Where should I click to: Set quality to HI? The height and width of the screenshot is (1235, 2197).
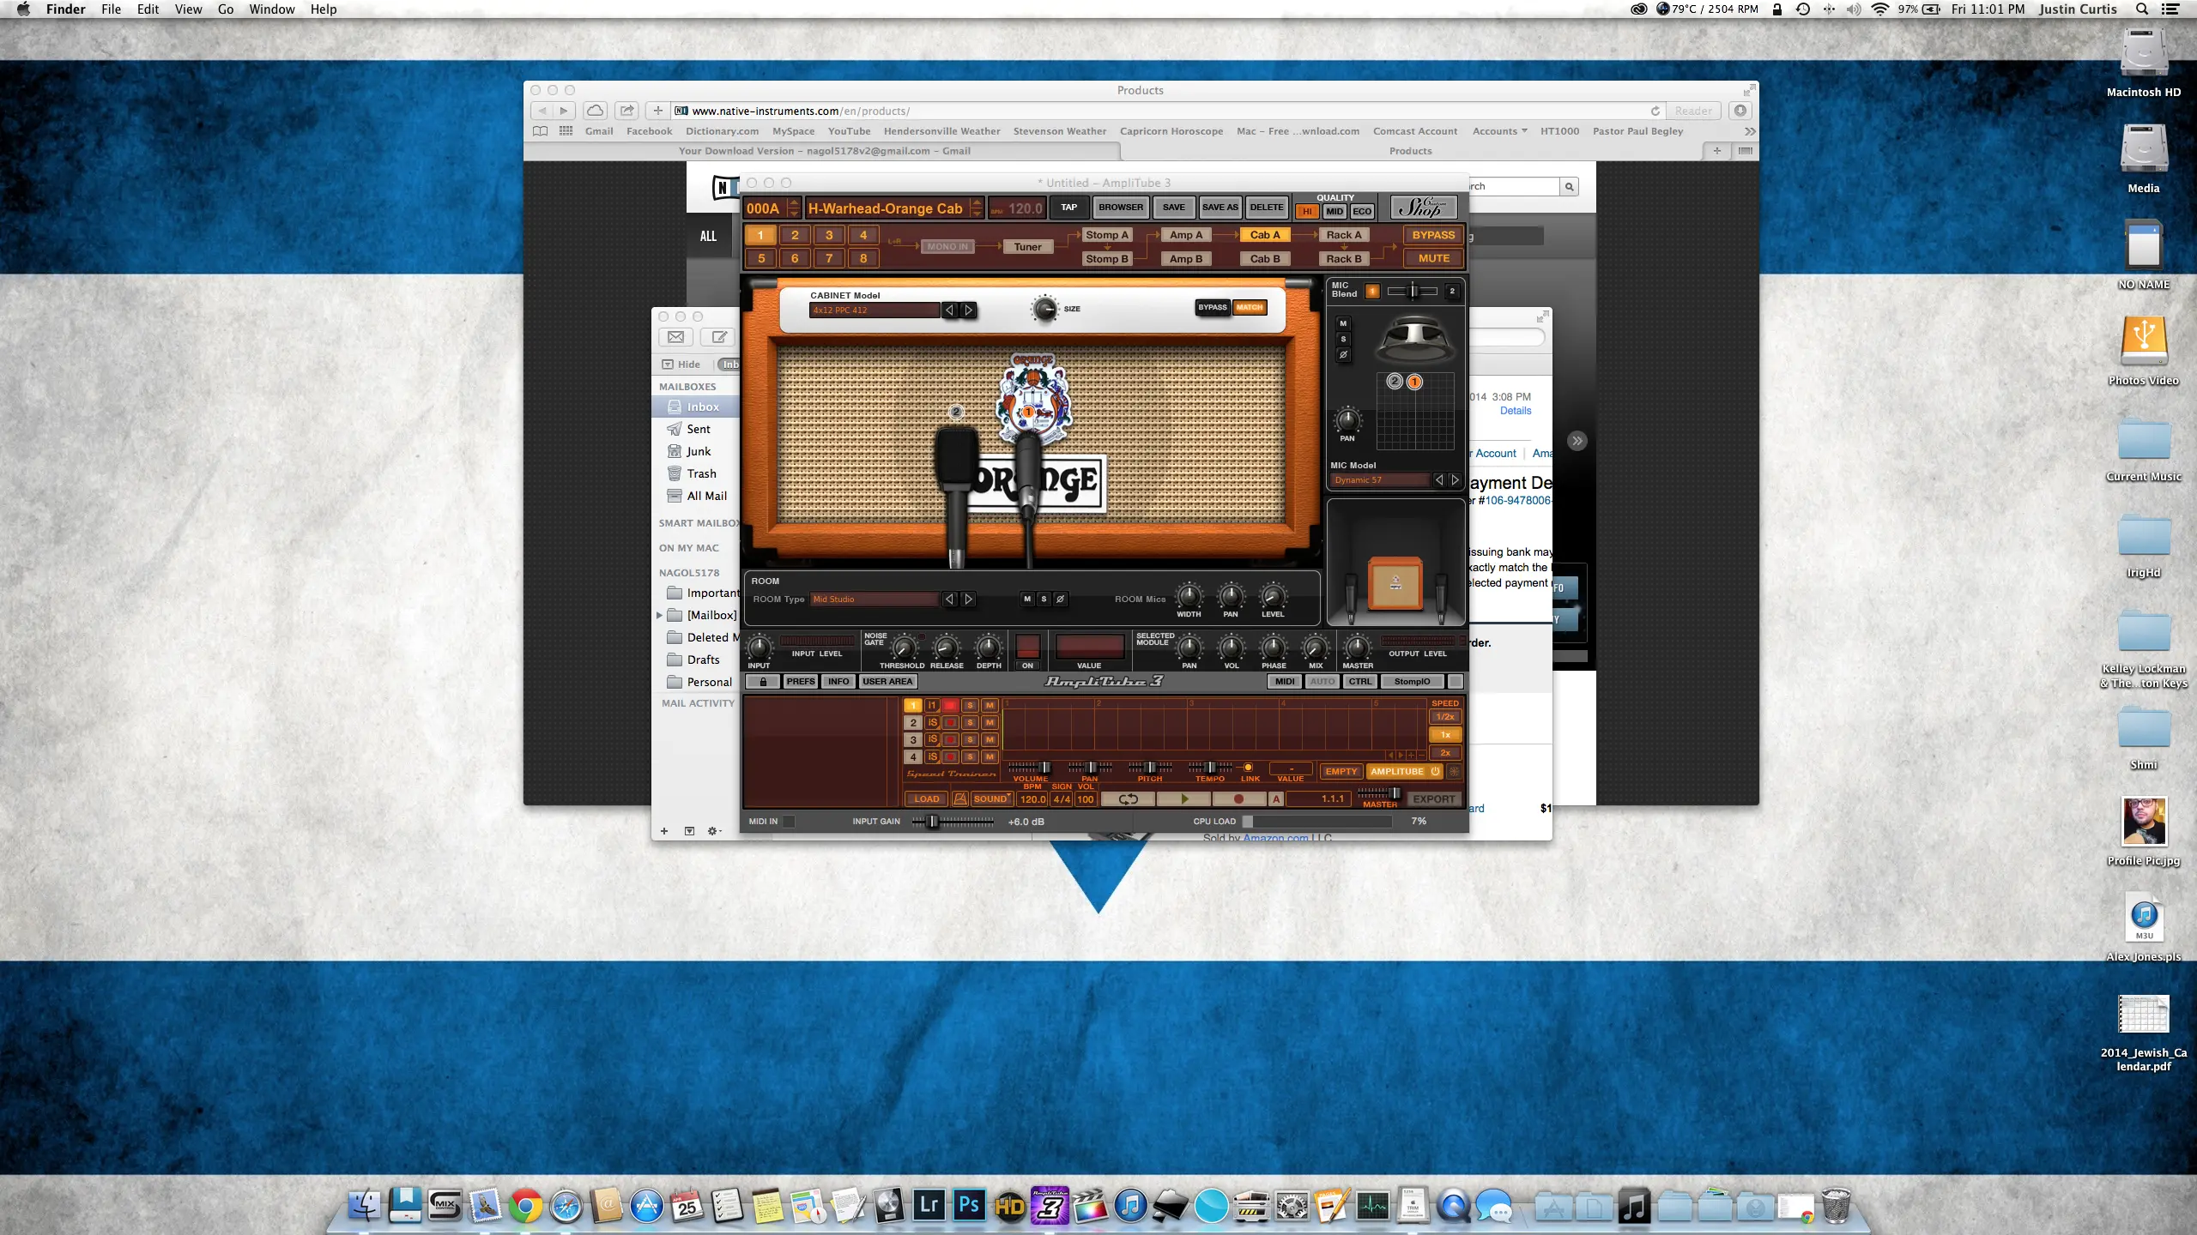[1307, 211]
